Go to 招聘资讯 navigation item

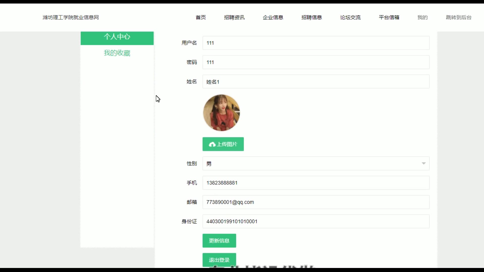click(234, 17)
